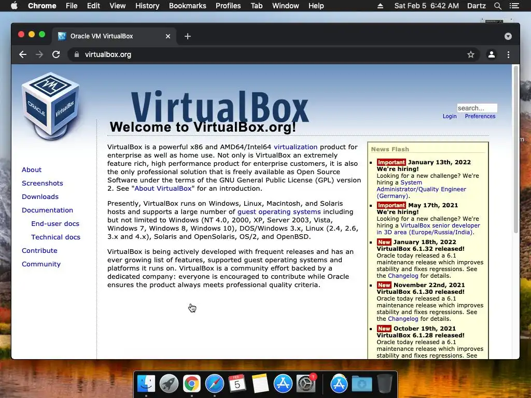The height and width of the screenshot is (398, 531).
Task: Click the page vertical scrollbar
Action: click(x=516, y=149)
